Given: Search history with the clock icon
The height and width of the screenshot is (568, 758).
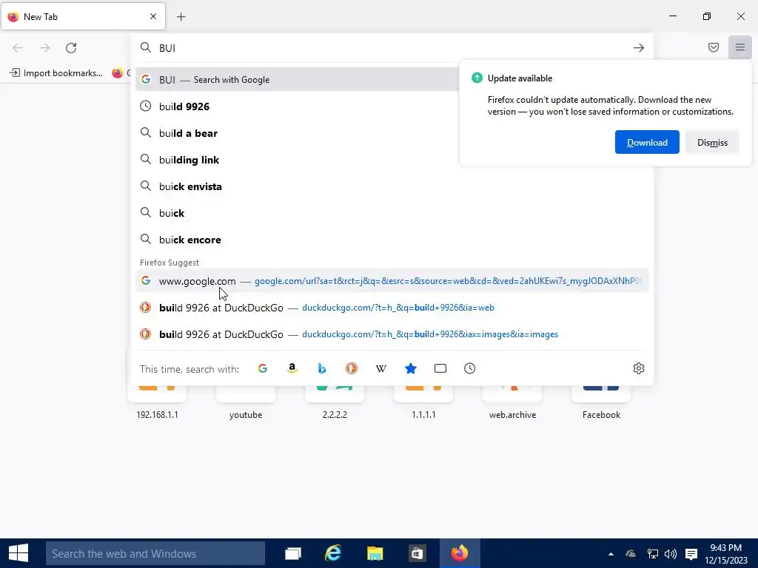Looking at the screenshot, I should (470, 368).
